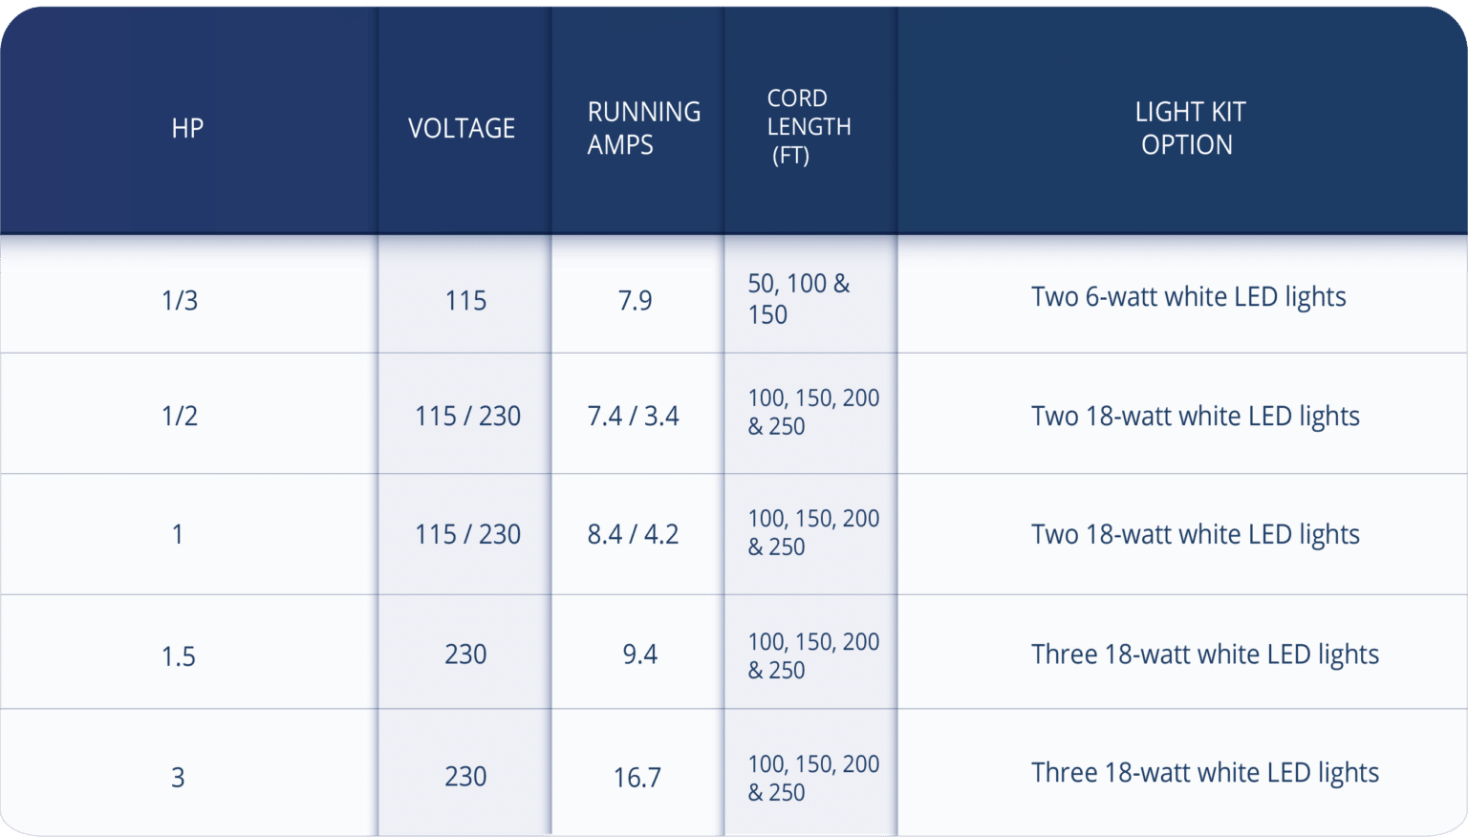1468x837 pixels.
Task: Select the 9.4 running amps value
Action: click(x=639, y=655)
